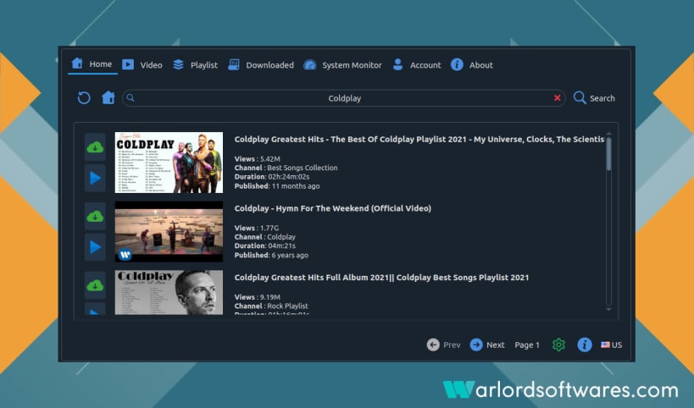Open the Playlist tab
This screenshot has height=408, width=694.
195,65
